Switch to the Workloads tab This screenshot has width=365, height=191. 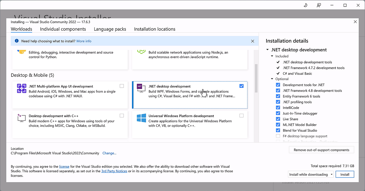point(21,29)
